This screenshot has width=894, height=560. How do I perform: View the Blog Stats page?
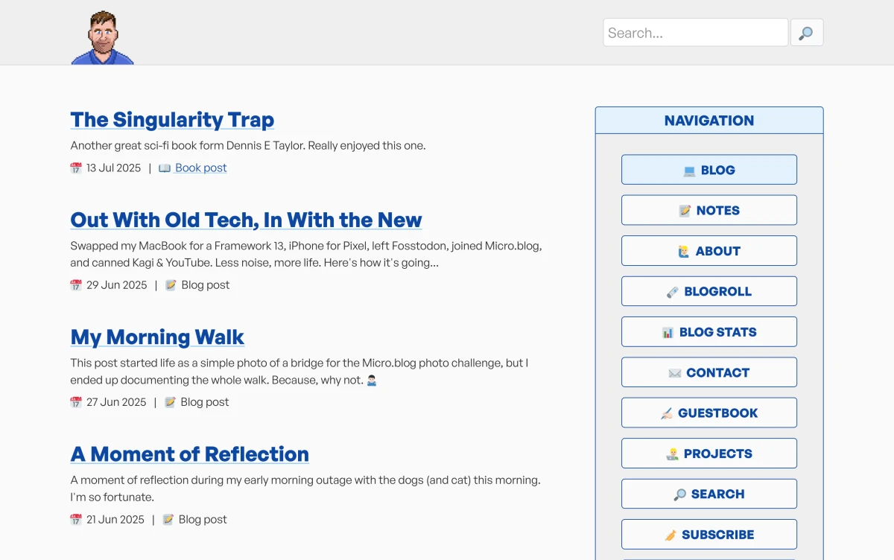point(708,332)
